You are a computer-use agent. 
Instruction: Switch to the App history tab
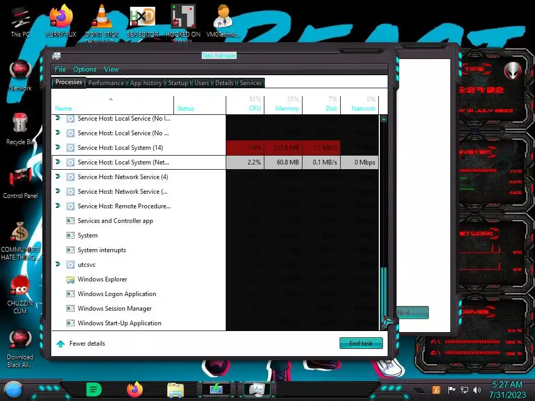(x=146, y=83)
